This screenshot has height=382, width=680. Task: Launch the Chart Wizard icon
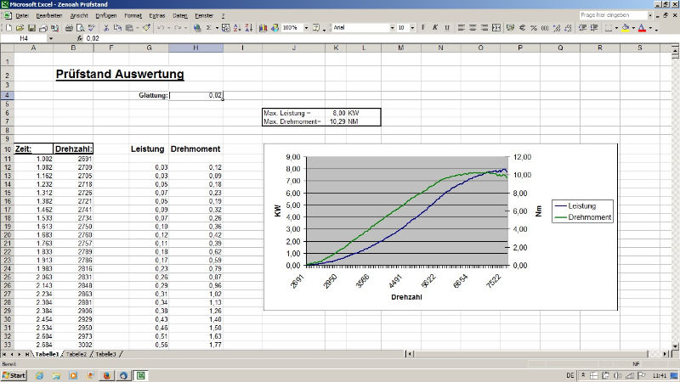pos(263,28)
